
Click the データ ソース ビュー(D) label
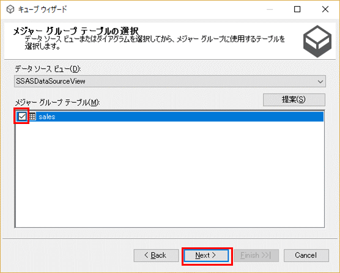point(48,69)
